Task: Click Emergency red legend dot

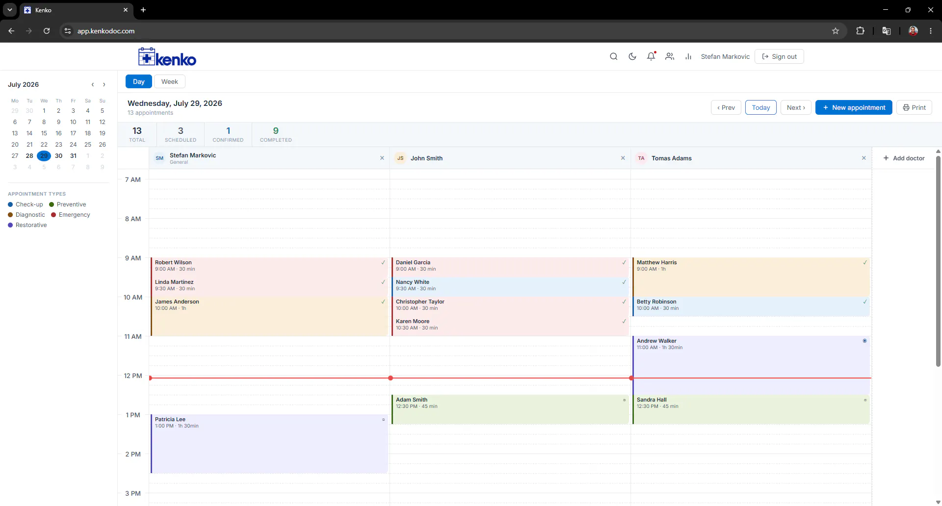Action: pos(53,215)
